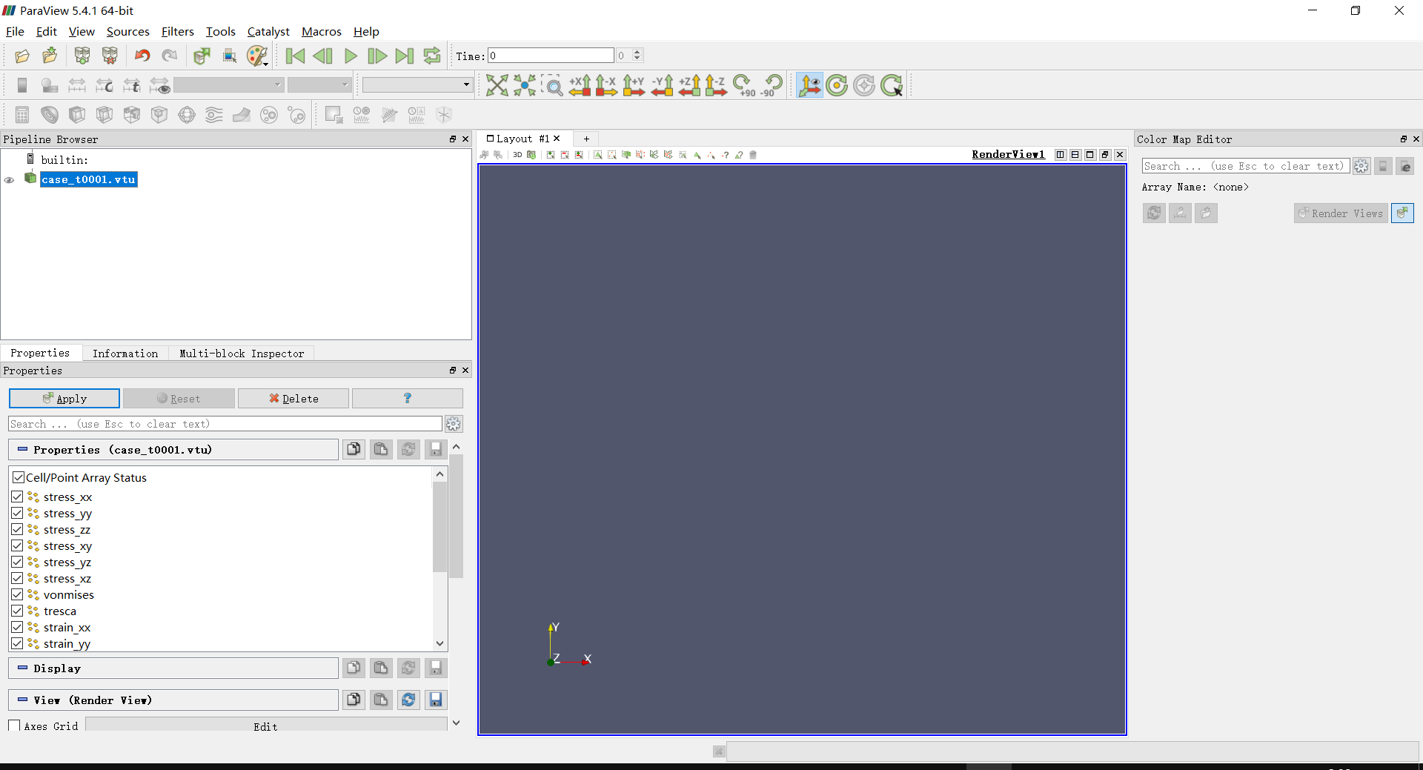Increment the time value with the spinner

coord(638,51)
